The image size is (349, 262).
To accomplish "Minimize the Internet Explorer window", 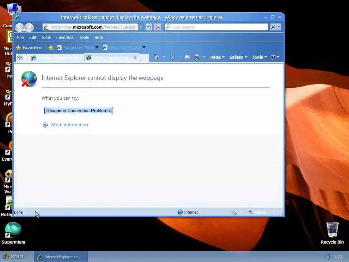I will pyautogui.click(x=266, y=17).
